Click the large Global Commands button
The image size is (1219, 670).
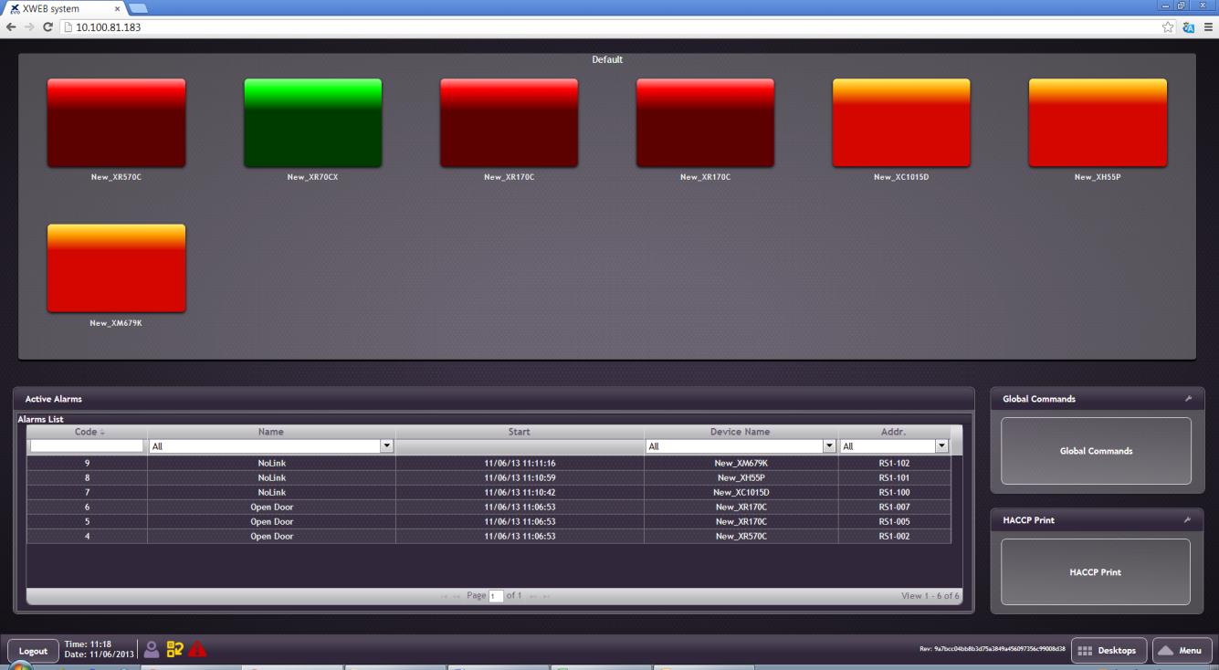click(x=1096, y=451)
